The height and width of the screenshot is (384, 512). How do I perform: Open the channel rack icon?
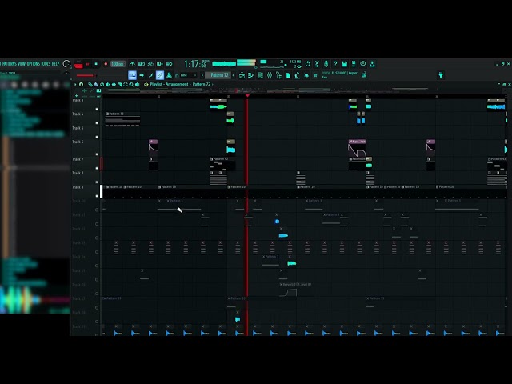tap(260, 75)
